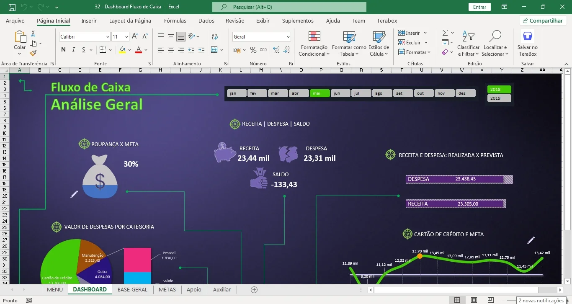The image size is (572, 304).
Task: Toggle underline S formatting
Action: (84, 50)
